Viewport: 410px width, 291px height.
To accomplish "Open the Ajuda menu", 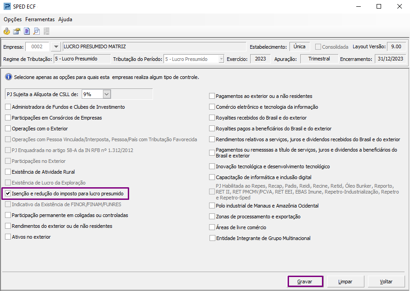I will coord(65,19).
